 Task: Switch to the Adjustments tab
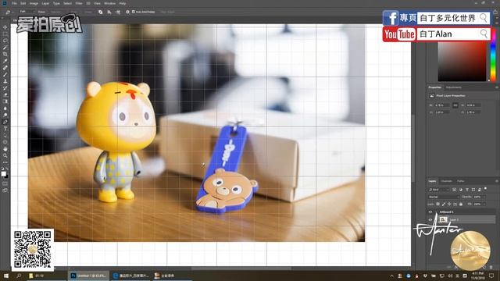click(x=453, y=87)
